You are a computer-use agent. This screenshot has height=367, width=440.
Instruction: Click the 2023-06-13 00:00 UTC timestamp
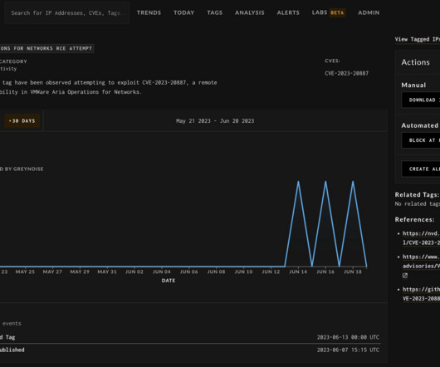(x=348, y=337)
